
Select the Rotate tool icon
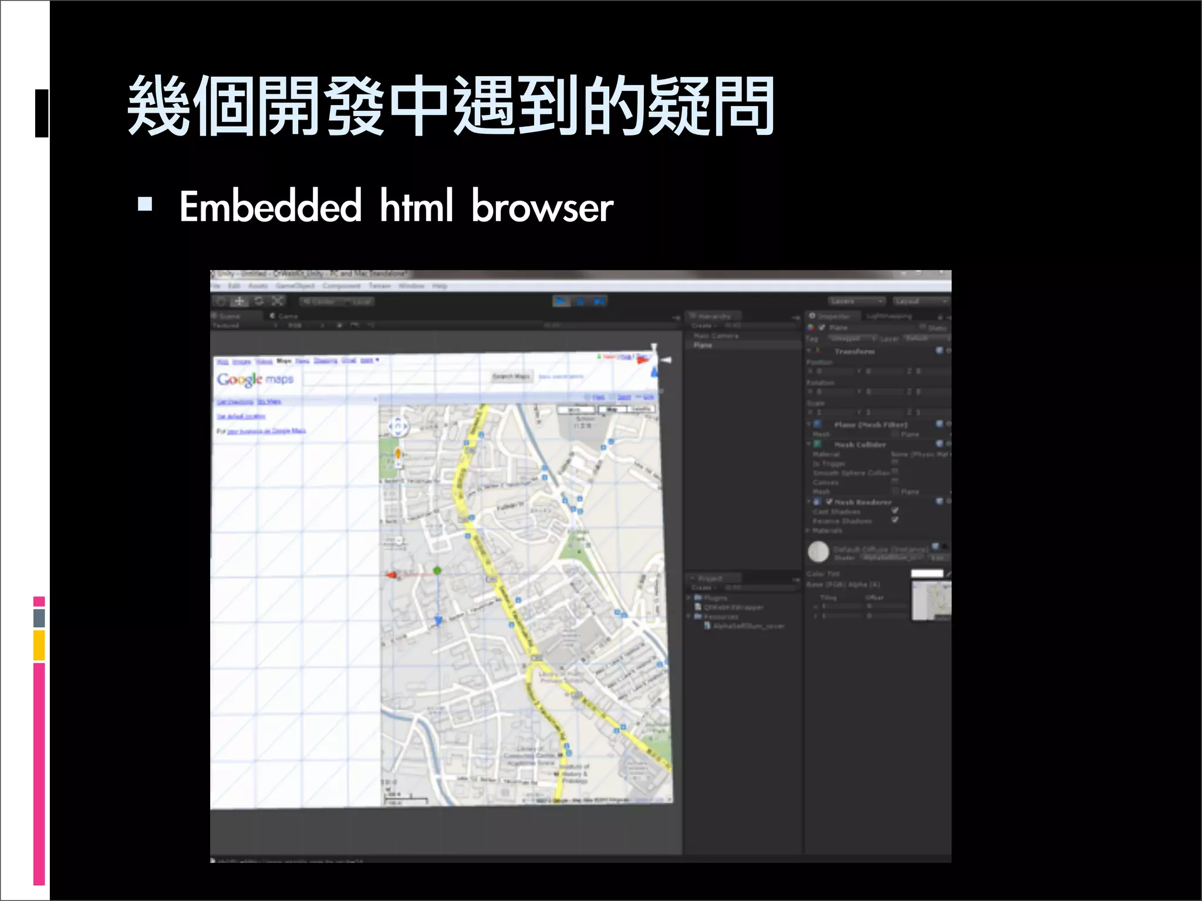tap(259, 302)
